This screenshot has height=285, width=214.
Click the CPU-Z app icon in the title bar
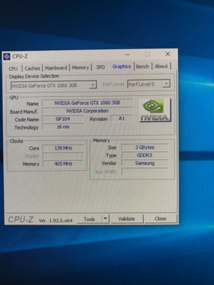click(x=7, y=56)
